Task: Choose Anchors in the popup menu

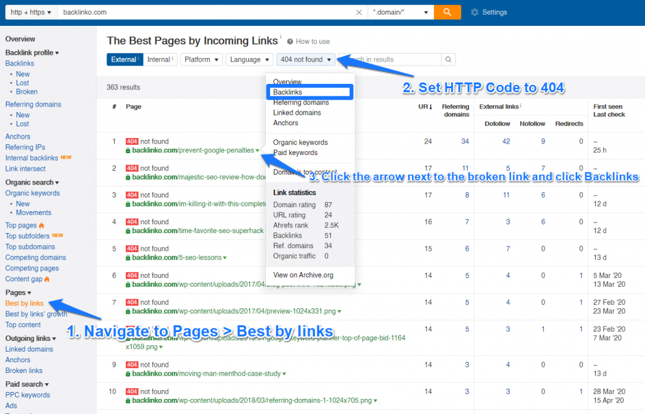Action: point(285,123)
